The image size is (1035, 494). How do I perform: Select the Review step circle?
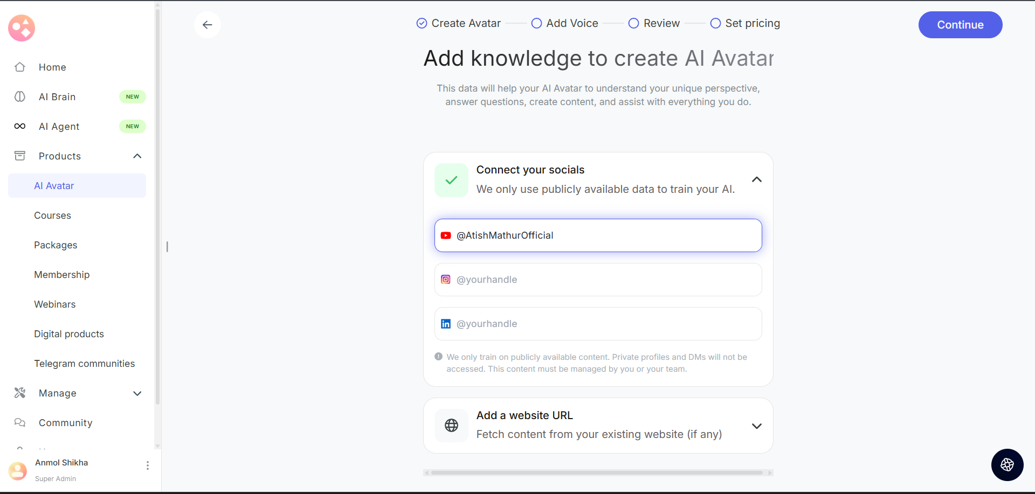634,24
